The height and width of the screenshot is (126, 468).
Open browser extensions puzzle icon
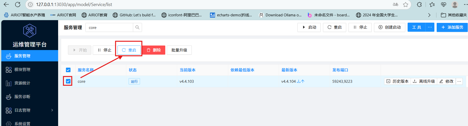pos(419,5)
